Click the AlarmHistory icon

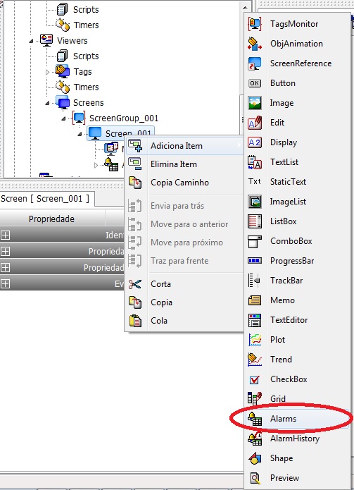255,439
